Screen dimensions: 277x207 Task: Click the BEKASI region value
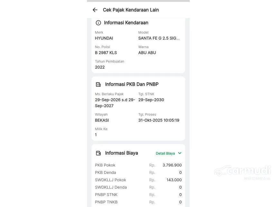[102, 120]
